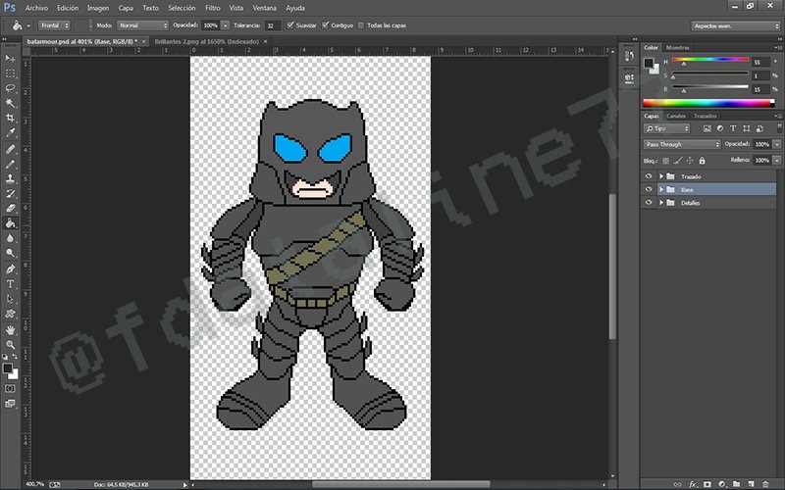Open the History panel icon
The width and height of the screenshot is (785, 490).
tap(629, 57)
